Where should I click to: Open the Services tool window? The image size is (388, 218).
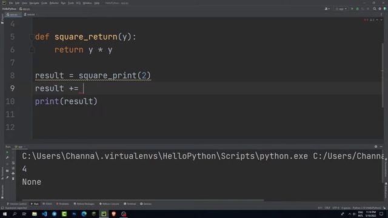[145, 204]
